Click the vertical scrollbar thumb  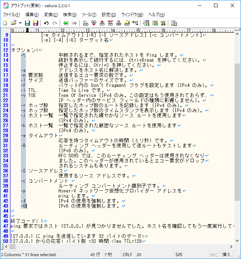tap(237, 132)
